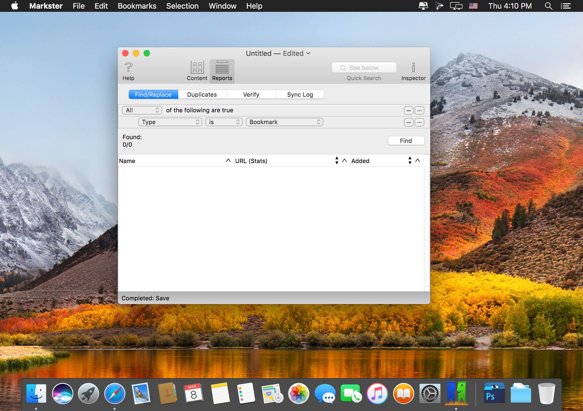Toggle Name column sort order arrow
583x411 pixels.
[228, 161]
